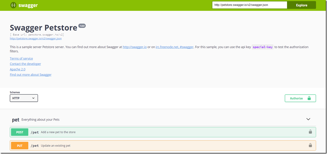Open the http://swagger.io link
Image resolution: width=327 pixels, height=154 pixels.
point(135,47)
